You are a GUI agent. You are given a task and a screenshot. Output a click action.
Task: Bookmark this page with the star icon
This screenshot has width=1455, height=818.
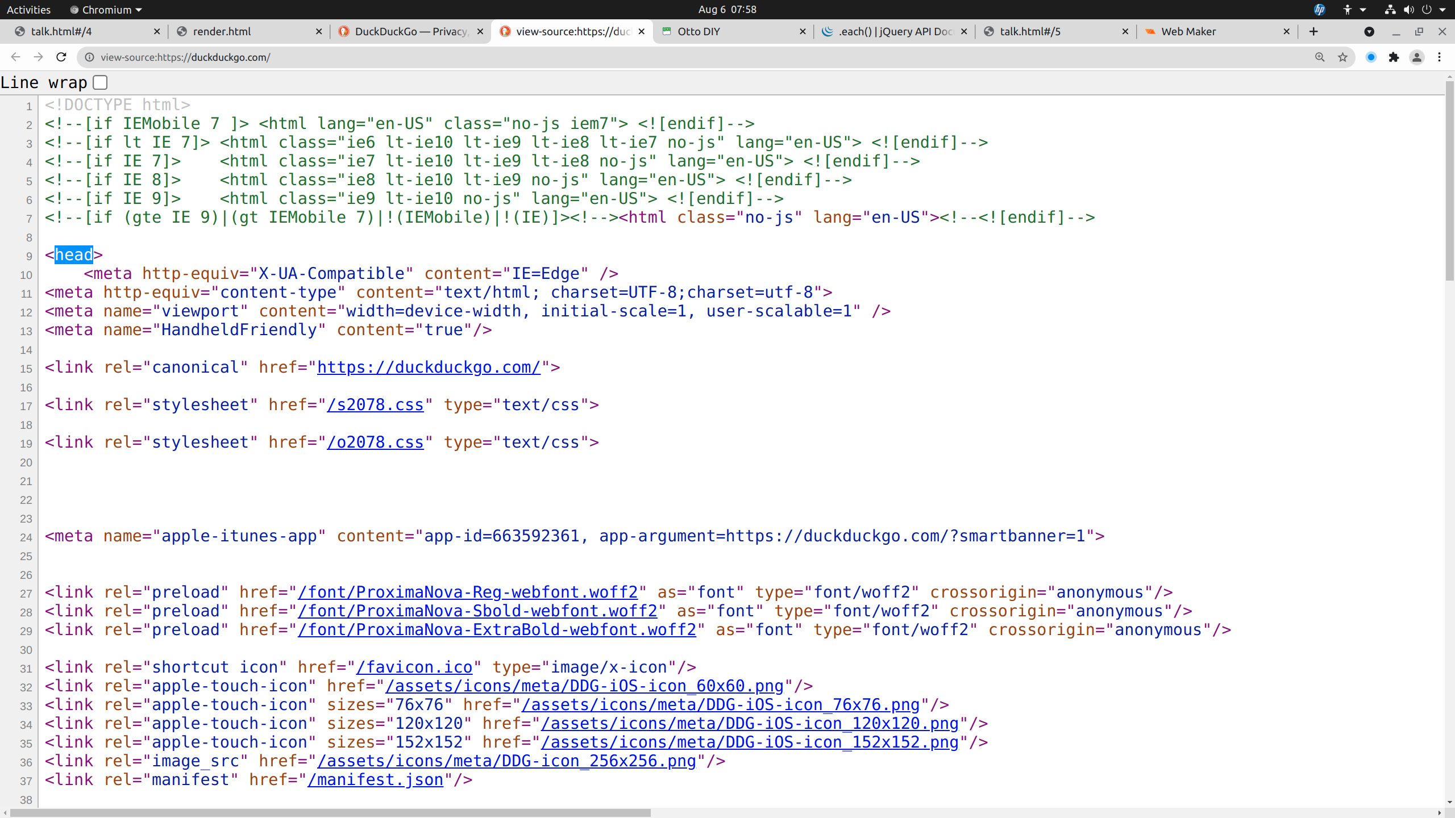tap(1342, 57)
